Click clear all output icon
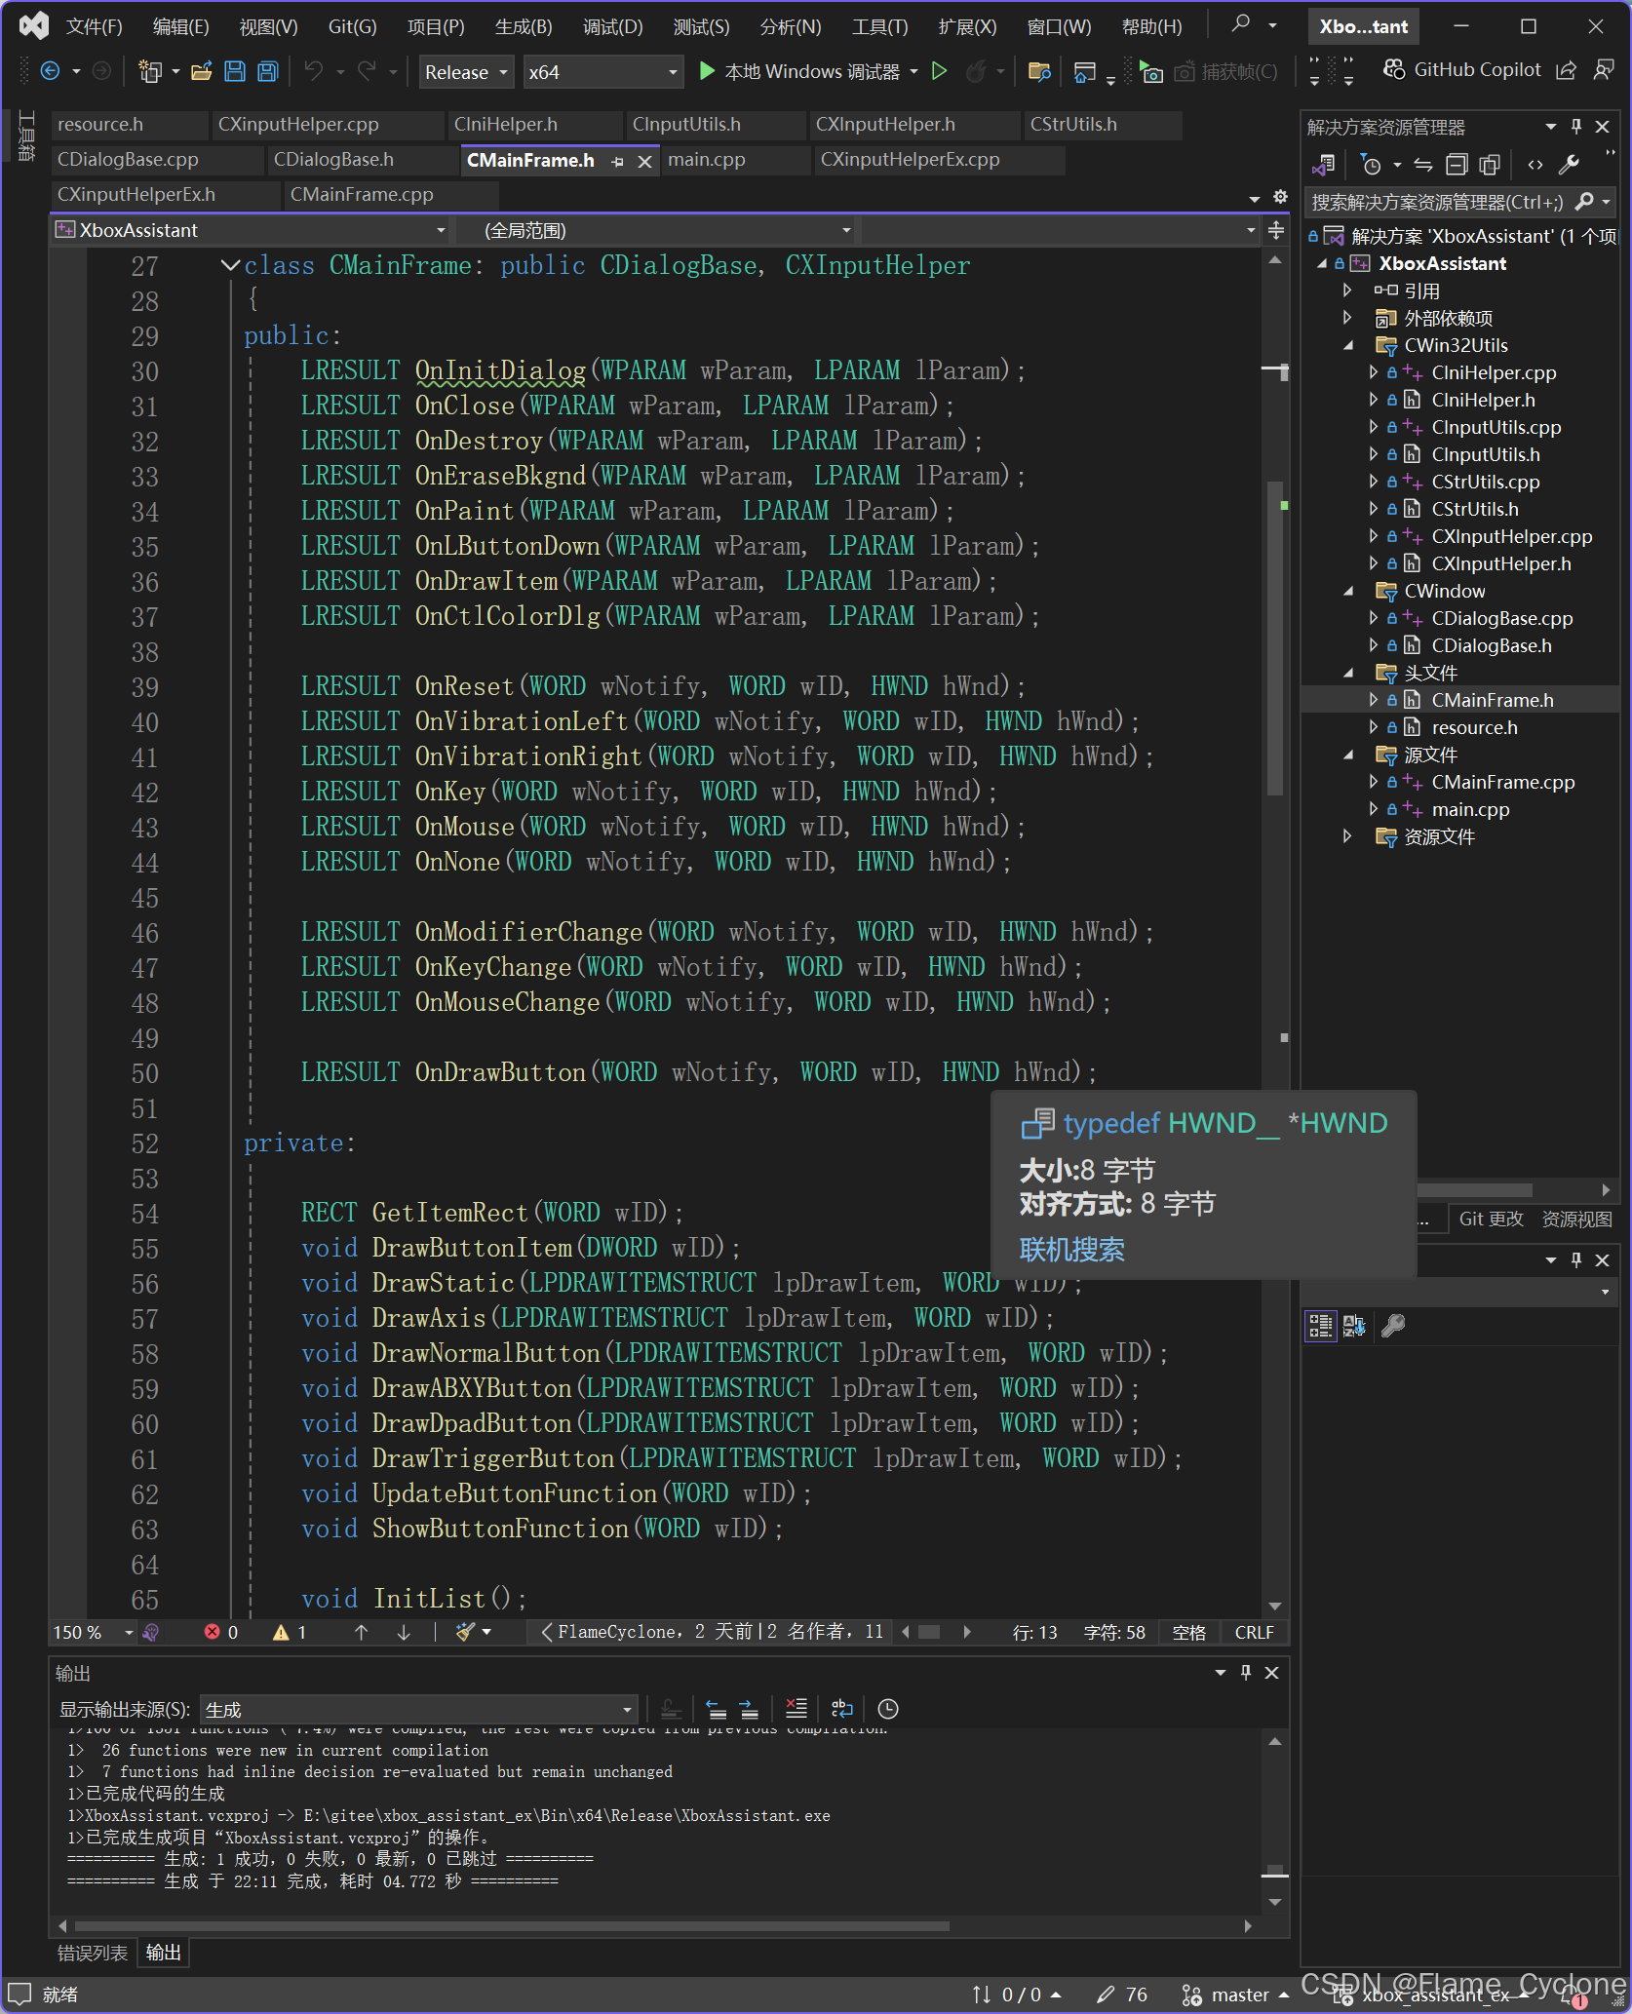Image resolution: width=1632 pixels, height=2014 pixels. [x=797, y=1709]
